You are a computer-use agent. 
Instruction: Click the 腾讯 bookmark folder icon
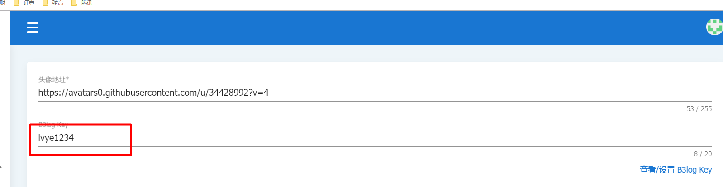point(74,3)
